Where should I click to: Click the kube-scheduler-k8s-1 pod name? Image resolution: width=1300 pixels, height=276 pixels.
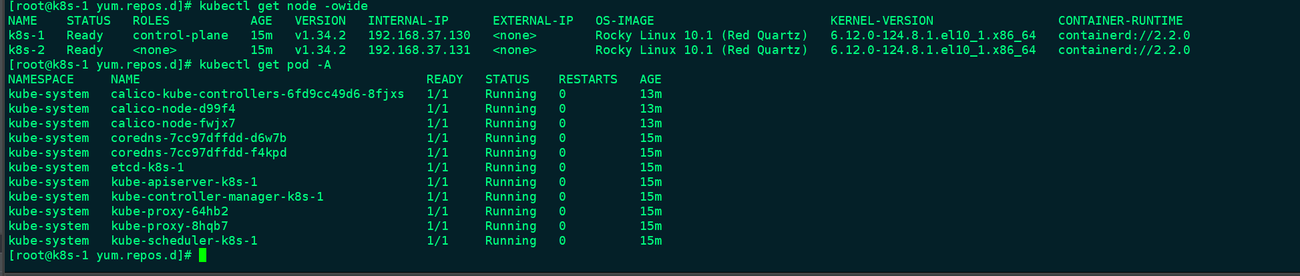click(184, 241)
